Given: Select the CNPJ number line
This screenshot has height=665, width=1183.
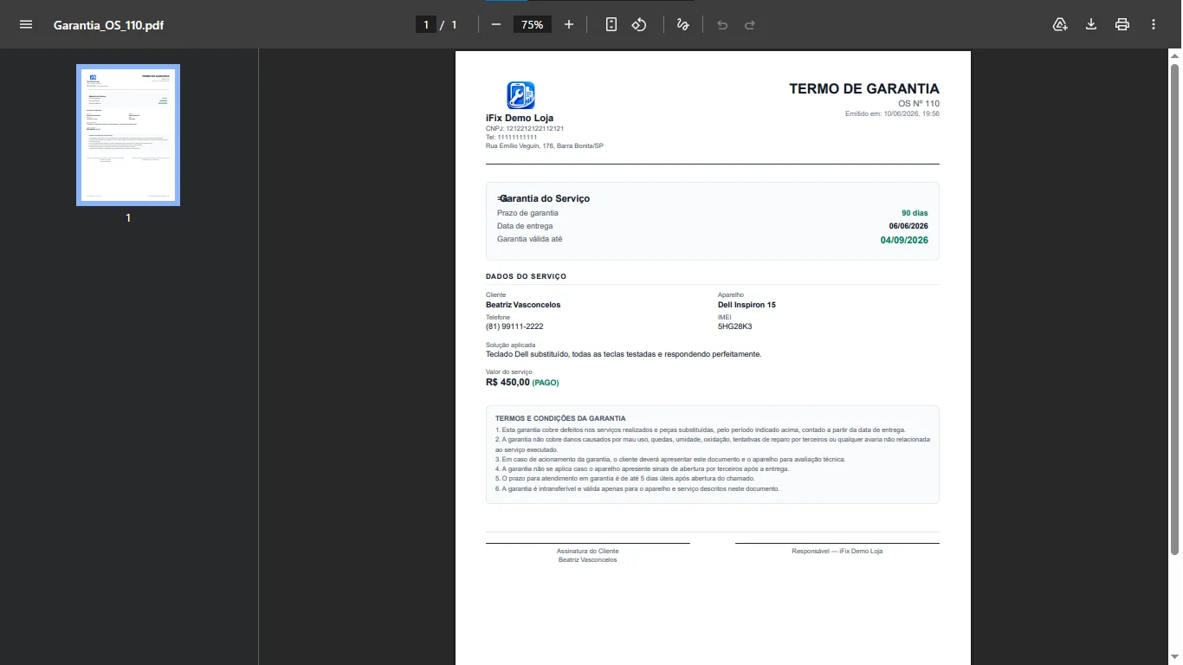Looking at the screenshot, I should click(525, 128).
